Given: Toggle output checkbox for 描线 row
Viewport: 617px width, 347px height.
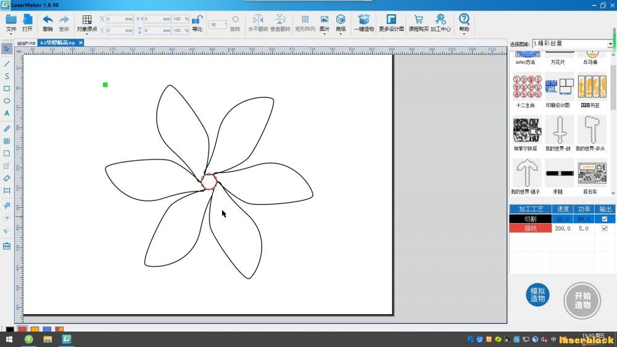Looking at the screenshot, I should (x=605, y=228).
